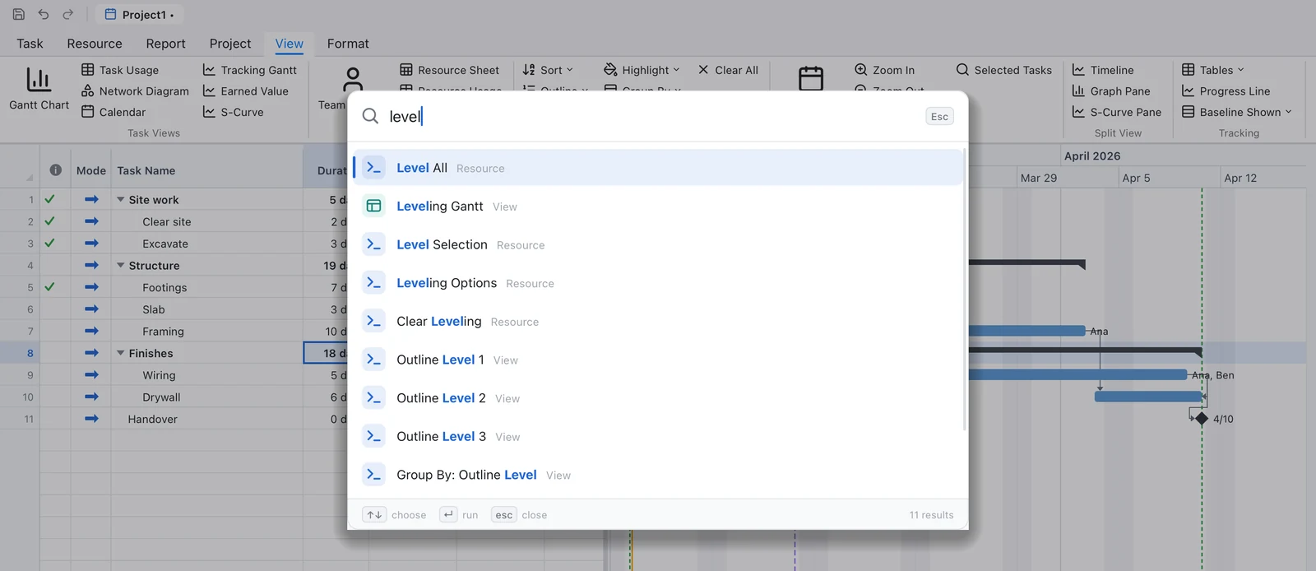Click the large calendar ribbon icon

click(x=811, y=78)
